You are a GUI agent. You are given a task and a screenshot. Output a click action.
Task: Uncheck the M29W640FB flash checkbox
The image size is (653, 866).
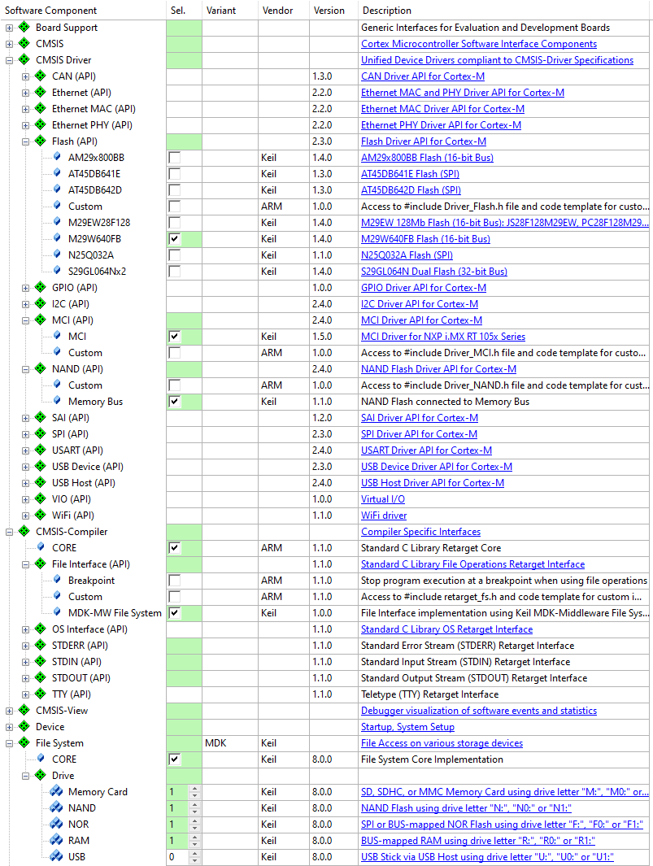[174, 239]
